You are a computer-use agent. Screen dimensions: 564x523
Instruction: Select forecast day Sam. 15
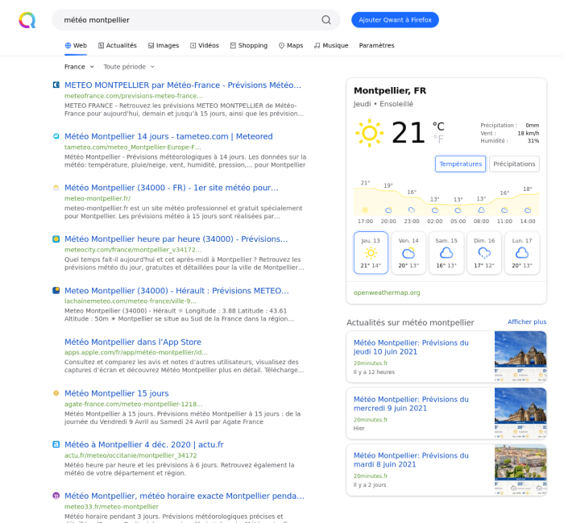[x=446, y=253]
